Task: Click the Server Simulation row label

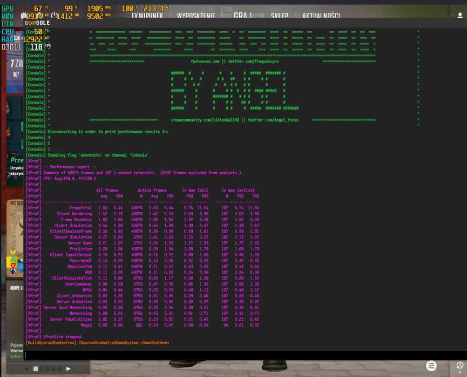Action: (73, 237)
